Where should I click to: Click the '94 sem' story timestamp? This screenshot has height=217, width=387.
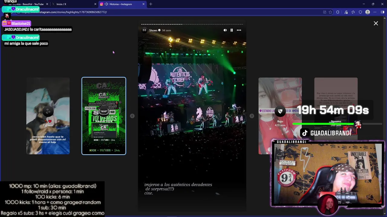click(166, 30)
